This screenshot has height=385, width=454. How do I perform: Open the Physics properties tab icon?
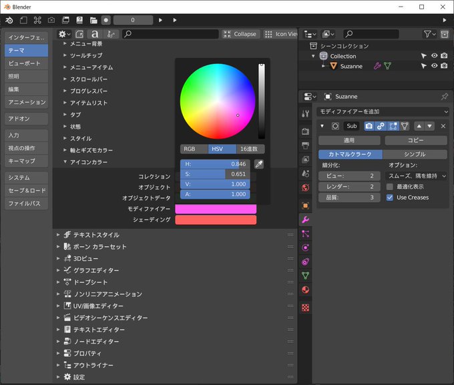[305, 248]
